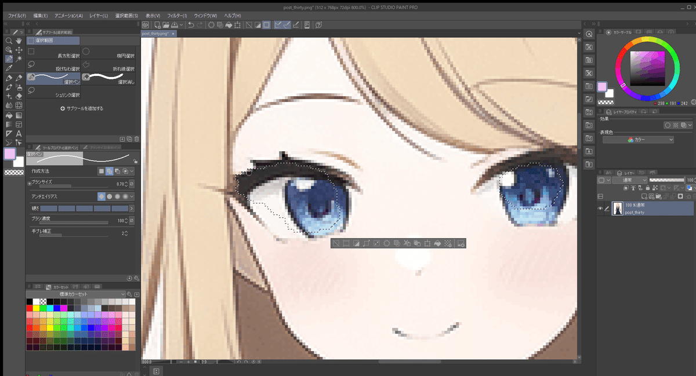This screenshot has height=376, width=696.
Task: Select second 作成方法 add to selection mode
Action: point(109,171)
